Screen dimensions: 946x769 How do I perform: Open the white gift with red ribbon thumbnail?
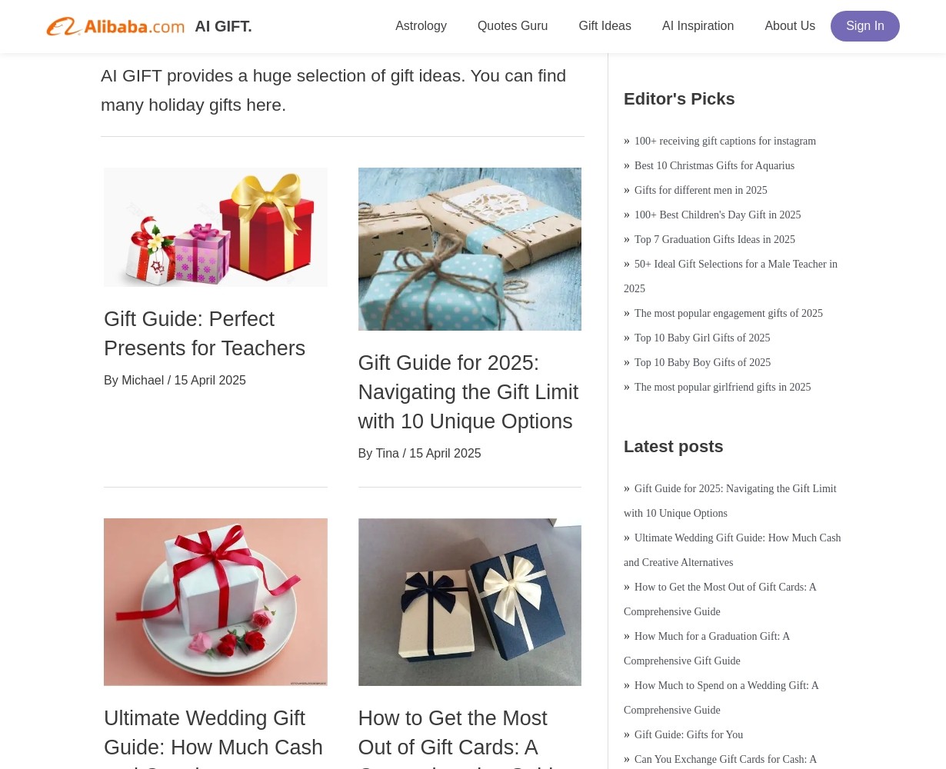pyautogui.click(x=215, y=602)
